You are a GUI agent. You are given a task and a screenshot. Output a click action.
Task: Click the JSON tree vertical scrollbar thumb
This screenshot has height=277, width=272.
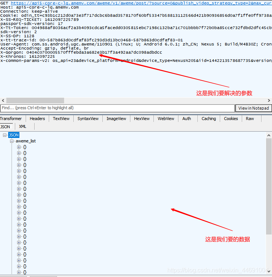tap(269, 186)
